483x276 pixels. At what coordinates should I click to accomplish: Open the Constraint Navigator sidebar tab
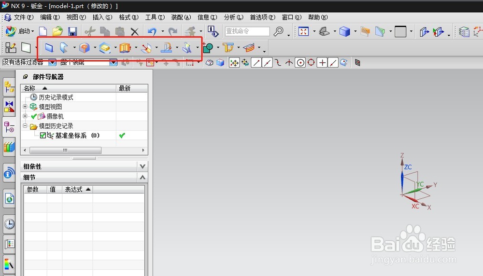click(9, 107)
